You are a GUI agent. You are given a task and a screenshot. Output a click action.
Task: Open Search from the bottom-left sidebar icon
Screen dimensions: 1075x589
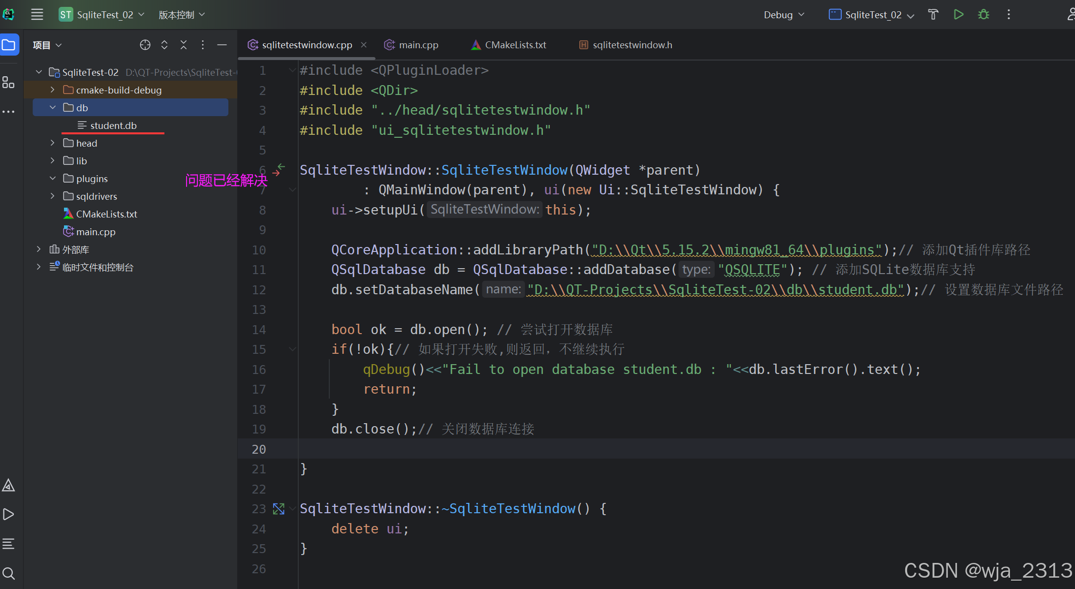(9, 573)
